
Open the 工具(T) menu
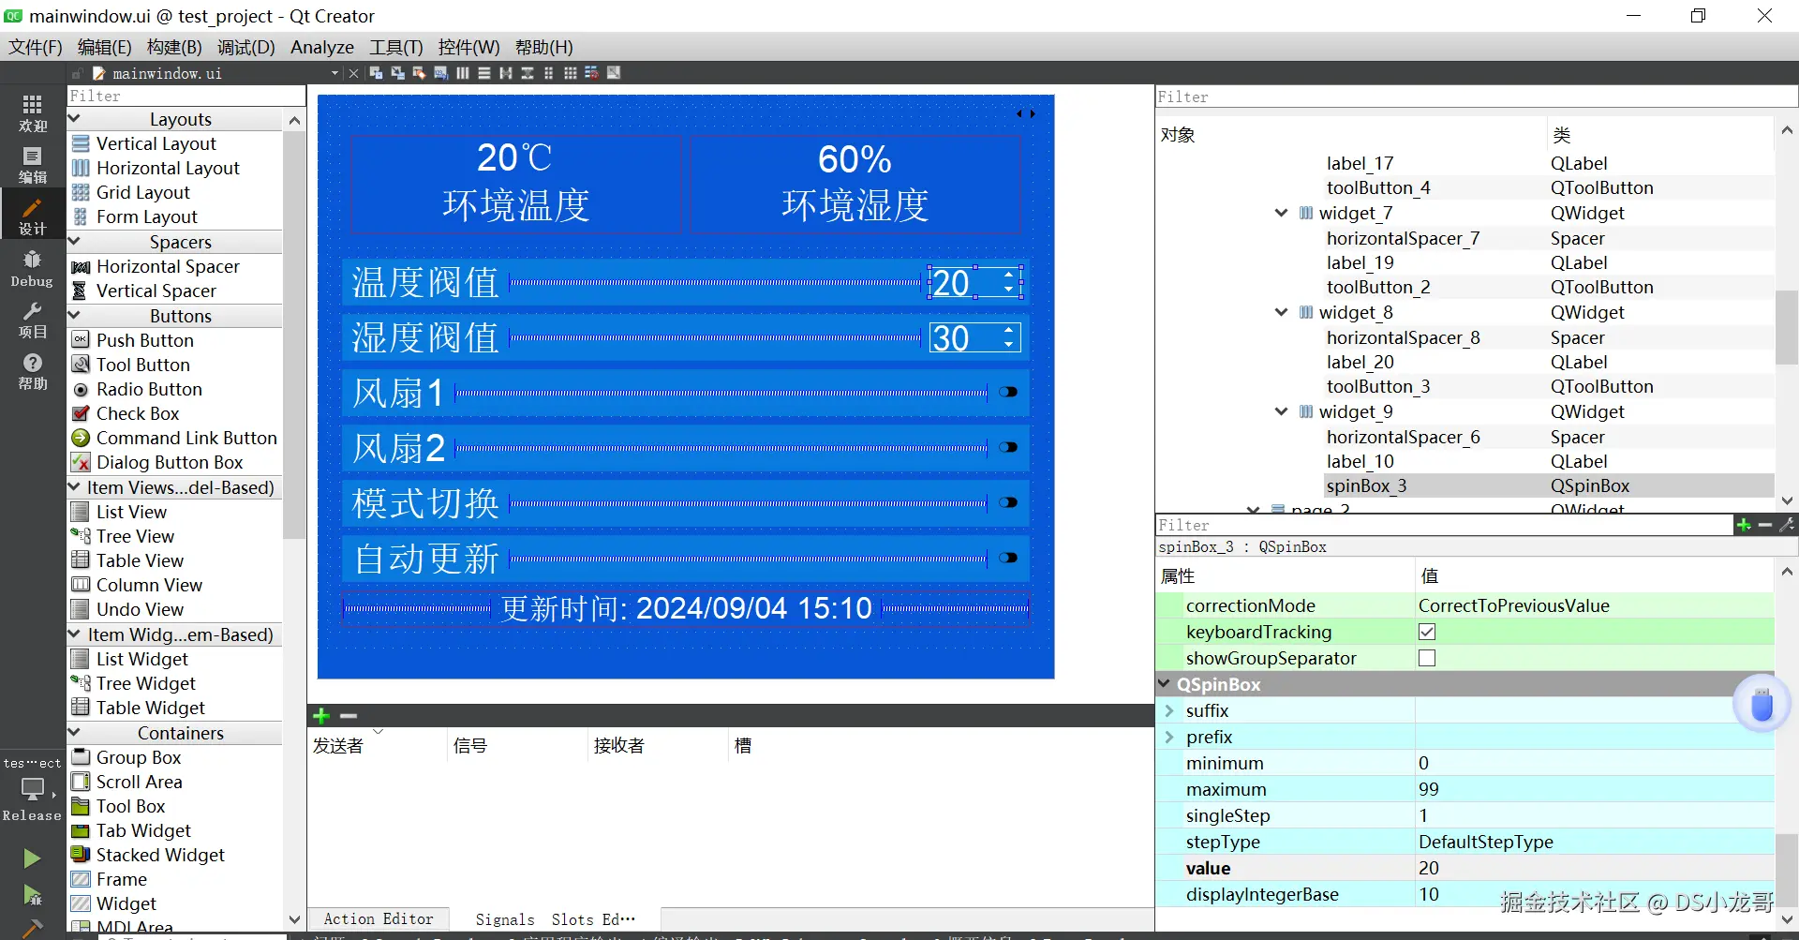[x=396, y=47]
